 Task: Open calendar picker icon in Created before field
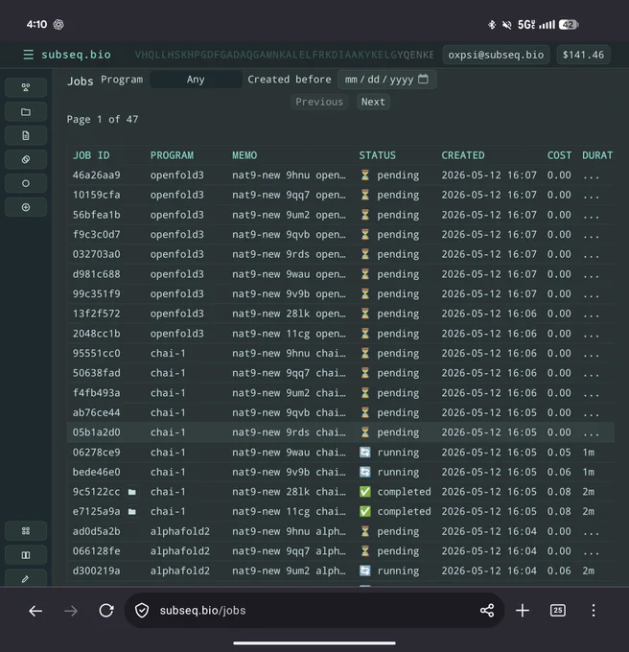[x=423, y=79]
